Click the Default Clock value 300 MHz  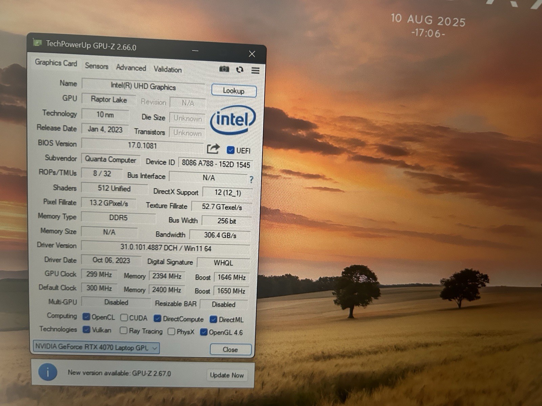99,288
